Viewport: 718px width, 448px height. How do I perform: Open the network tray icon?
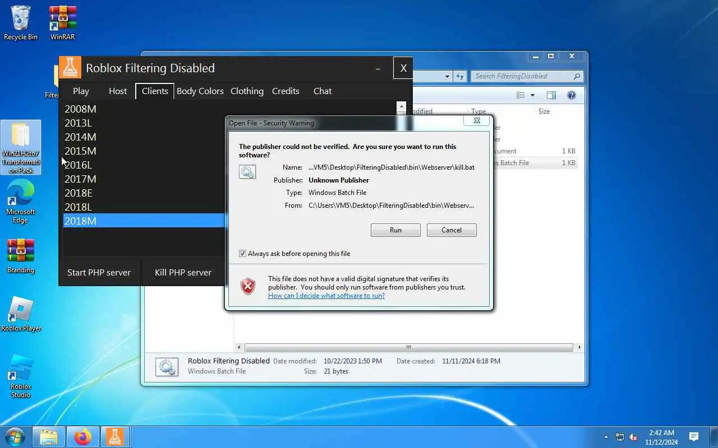point(620,437)
